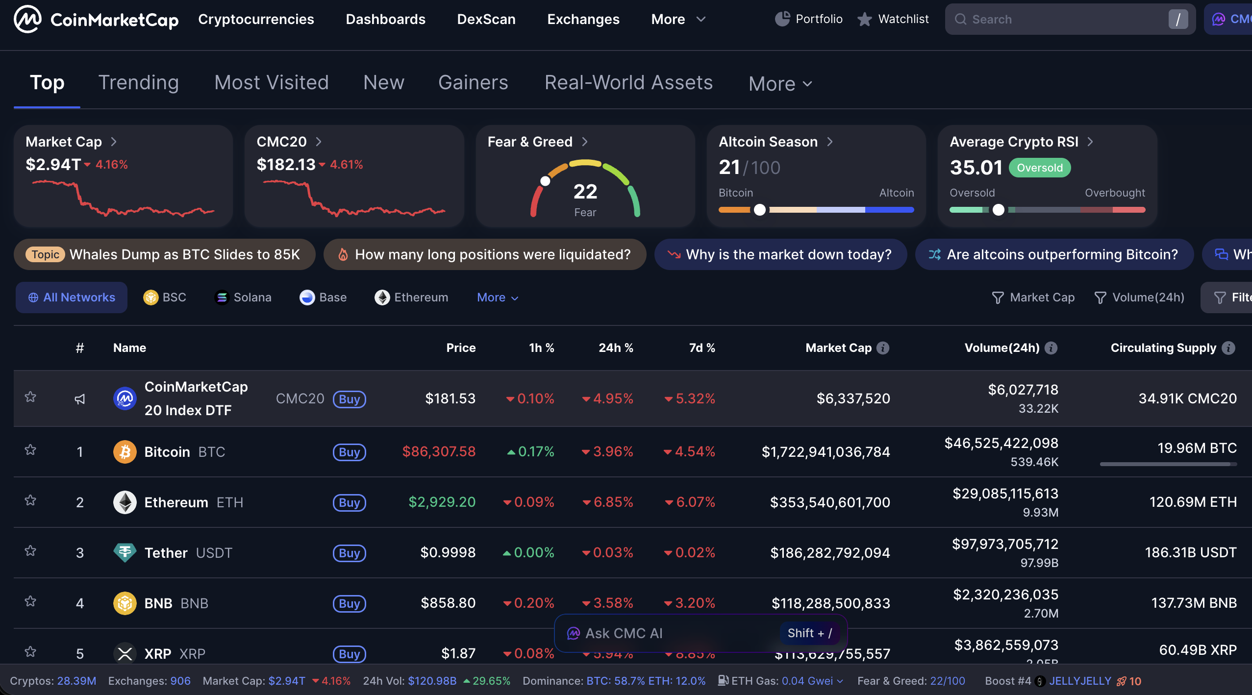Click the Circulating Supply info icon

pyautogui.click(x=1228, y=347)
